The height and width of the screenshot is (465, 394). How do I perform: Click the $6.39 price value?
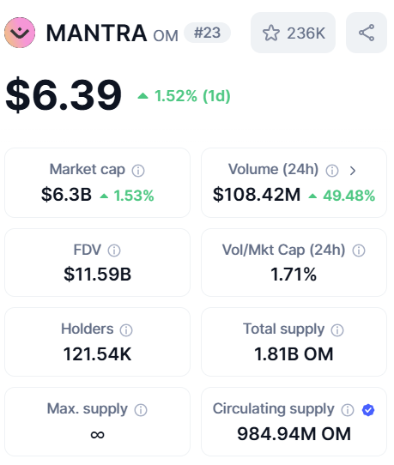click(x=64, y=94)
